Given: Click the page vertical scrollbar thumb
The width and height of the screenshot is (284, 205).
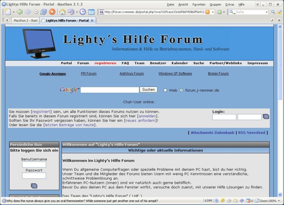Looking at the screenshot, I should pyautogui.click(x=280, y=64).
